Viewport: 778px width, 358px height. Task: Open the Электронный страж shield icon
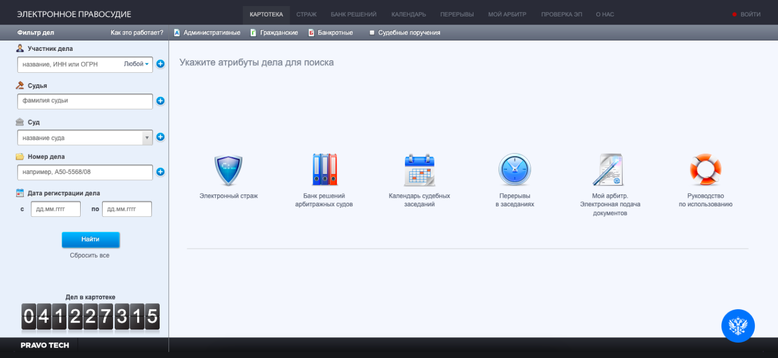click(x=228, y=171)
